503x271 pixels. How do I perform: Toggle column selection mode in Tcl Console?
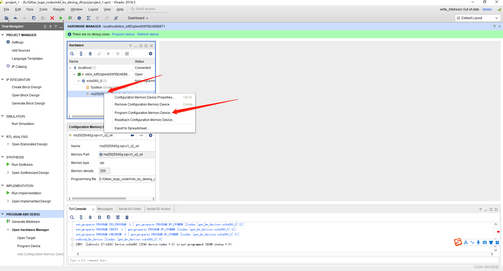click(x=118, y=217)
